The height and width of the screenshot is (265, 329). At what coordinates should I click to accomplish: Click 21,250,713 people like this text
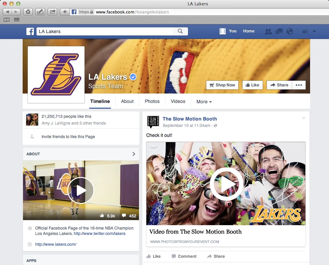pos(66,116)
